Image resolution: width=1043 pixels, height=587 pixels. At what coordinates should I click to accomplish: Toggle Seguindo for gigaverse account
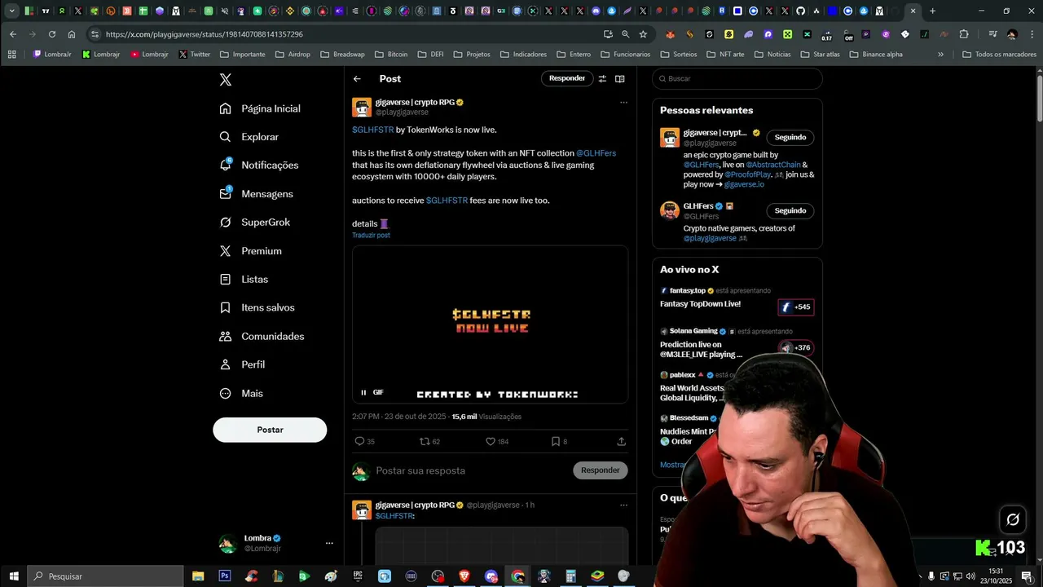(x=790, y=138)
